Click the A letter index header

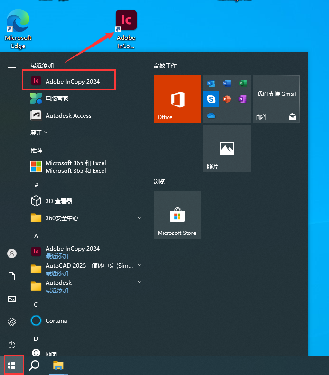pos(36,236)
